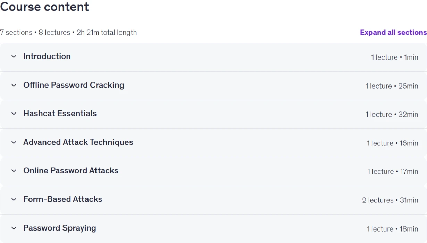Select the Advanced Attack Techniques heading text
Viewport: 427px width, 243px height.
coord(78,142)
